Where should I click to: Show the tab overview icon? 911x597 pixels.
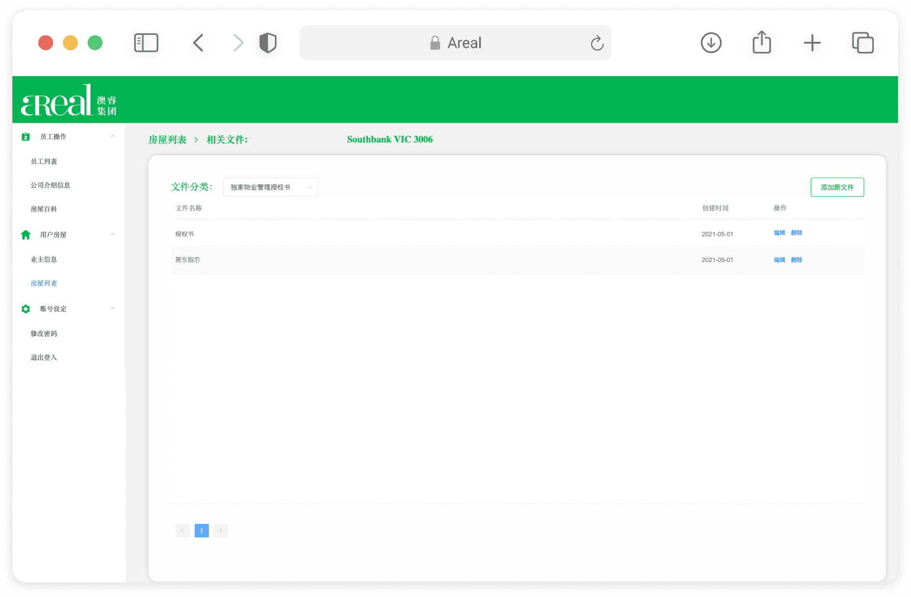pyautogui.click(x=863, y=43)
